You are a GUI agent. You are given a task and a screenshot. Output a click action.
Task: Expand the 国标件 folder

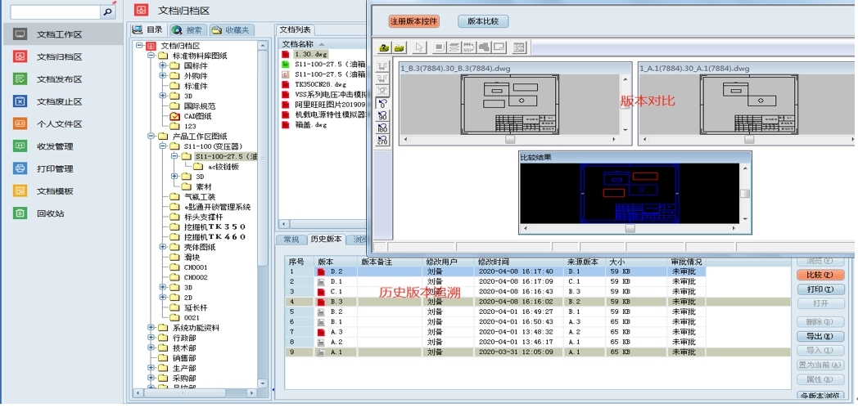[x=163, y=65]
